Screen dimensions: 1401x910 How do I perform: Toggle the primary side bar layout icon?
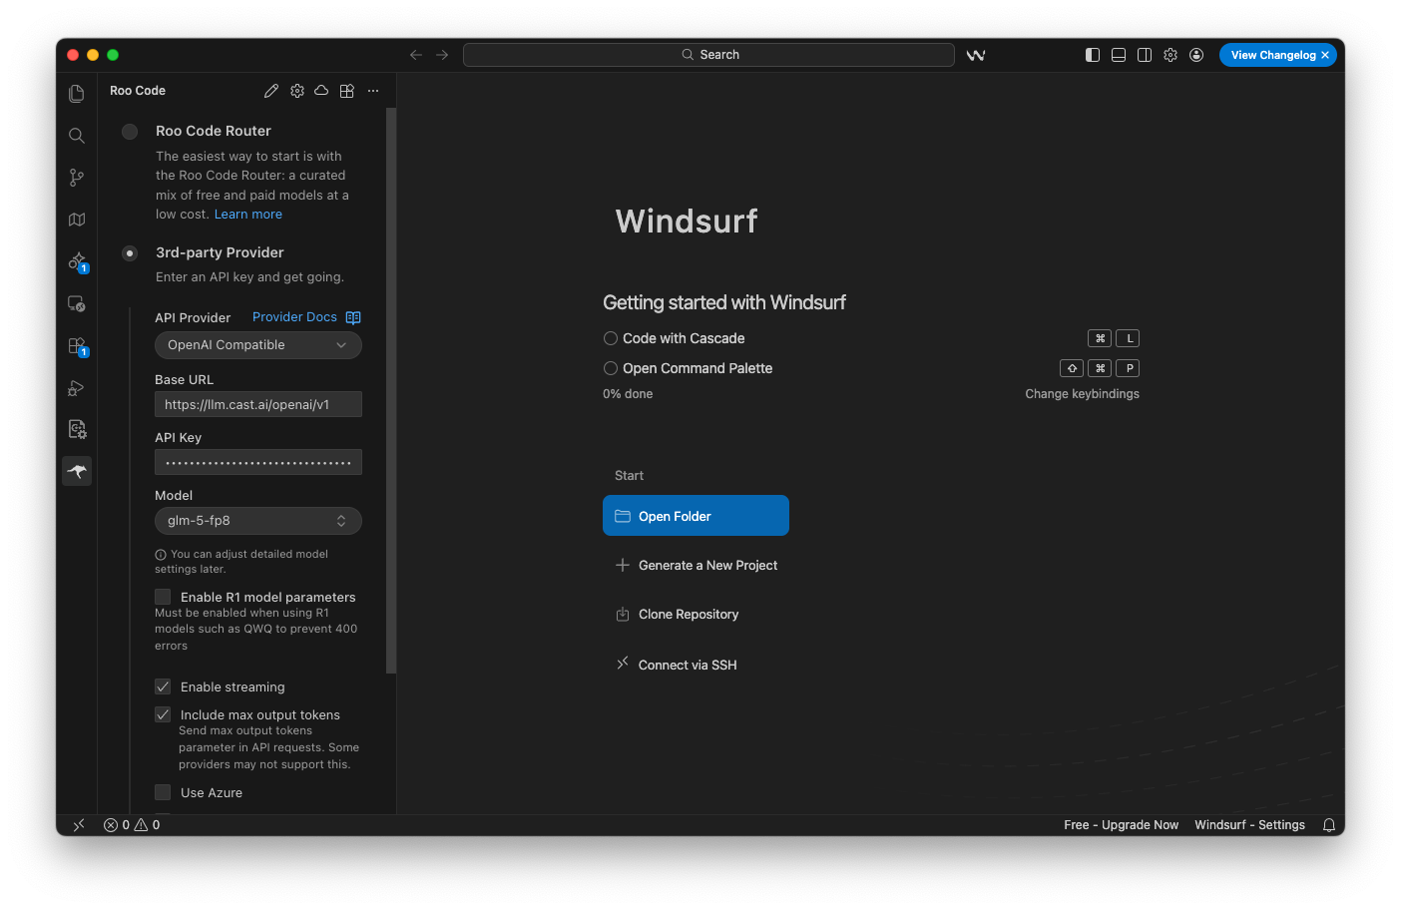tap(1093, 55)
